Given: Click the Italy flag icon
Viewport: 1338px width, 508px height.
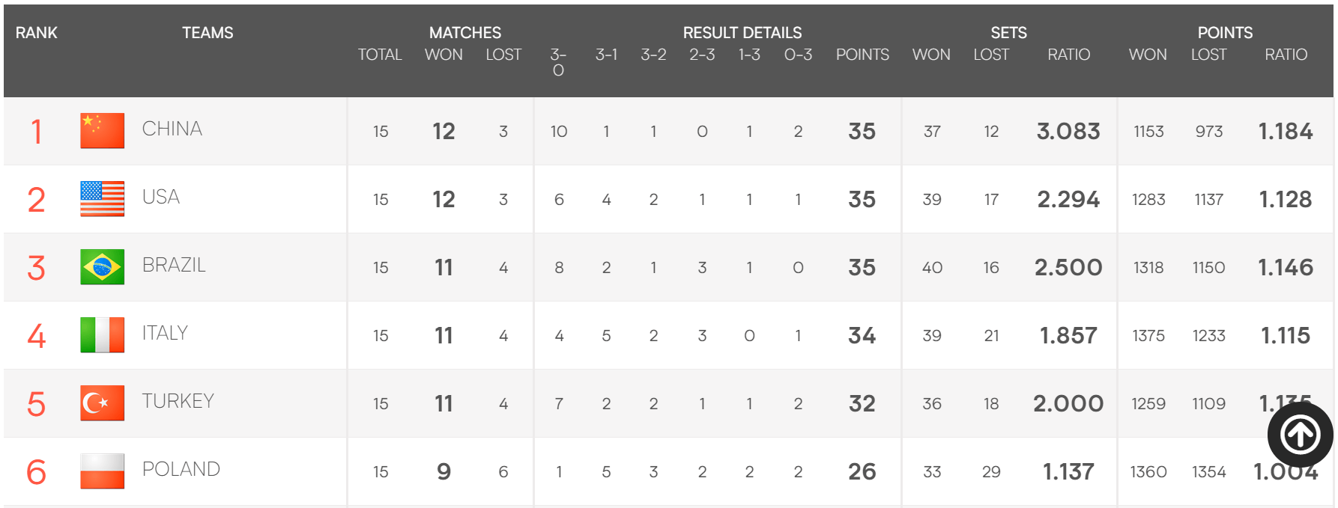Looking at the screenshot, I should (x=103, y=335).
